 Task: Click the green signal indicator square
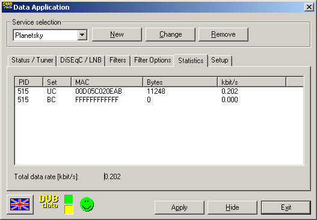click(x=69, y=200)
